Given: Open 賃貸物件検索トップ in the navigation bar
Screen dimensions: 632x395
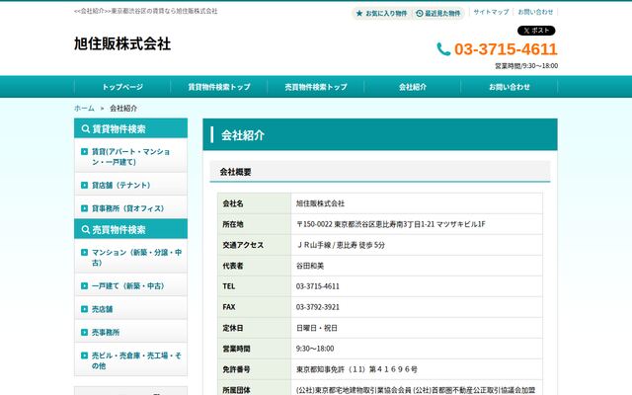Looking at the screenshot, I should point(219,87).
